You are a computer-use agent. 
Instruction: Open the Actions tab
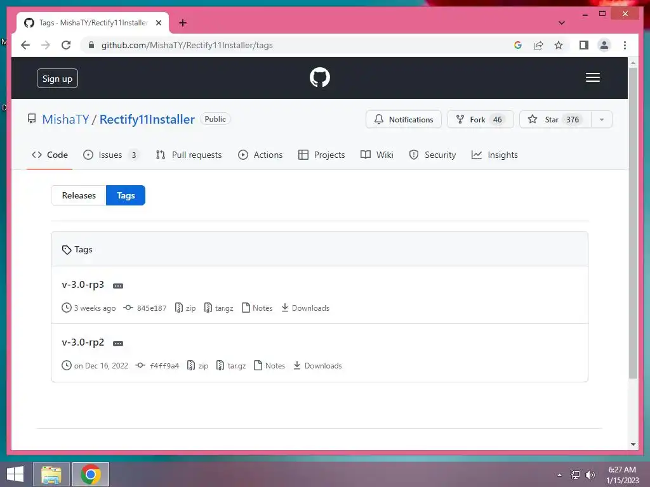[260, 155]
